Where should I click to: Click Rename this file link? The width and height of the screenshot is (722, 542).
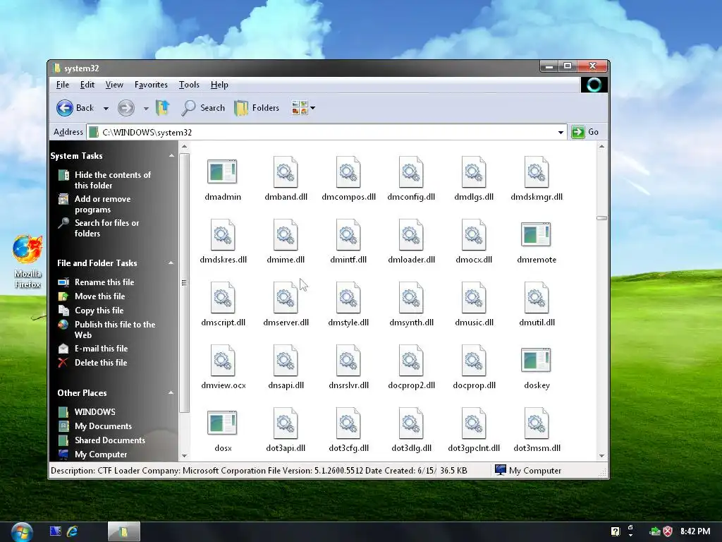pyautogui.click(x=104, y=282)
